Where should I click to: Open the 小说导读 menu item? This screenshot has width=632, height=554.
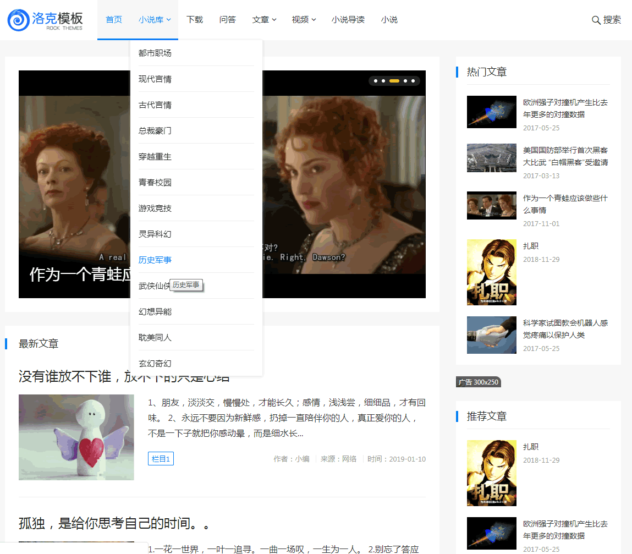pyautogui.click(x=348, y=20)
